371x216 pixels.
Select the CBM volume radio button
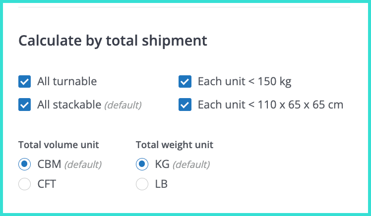24,164
